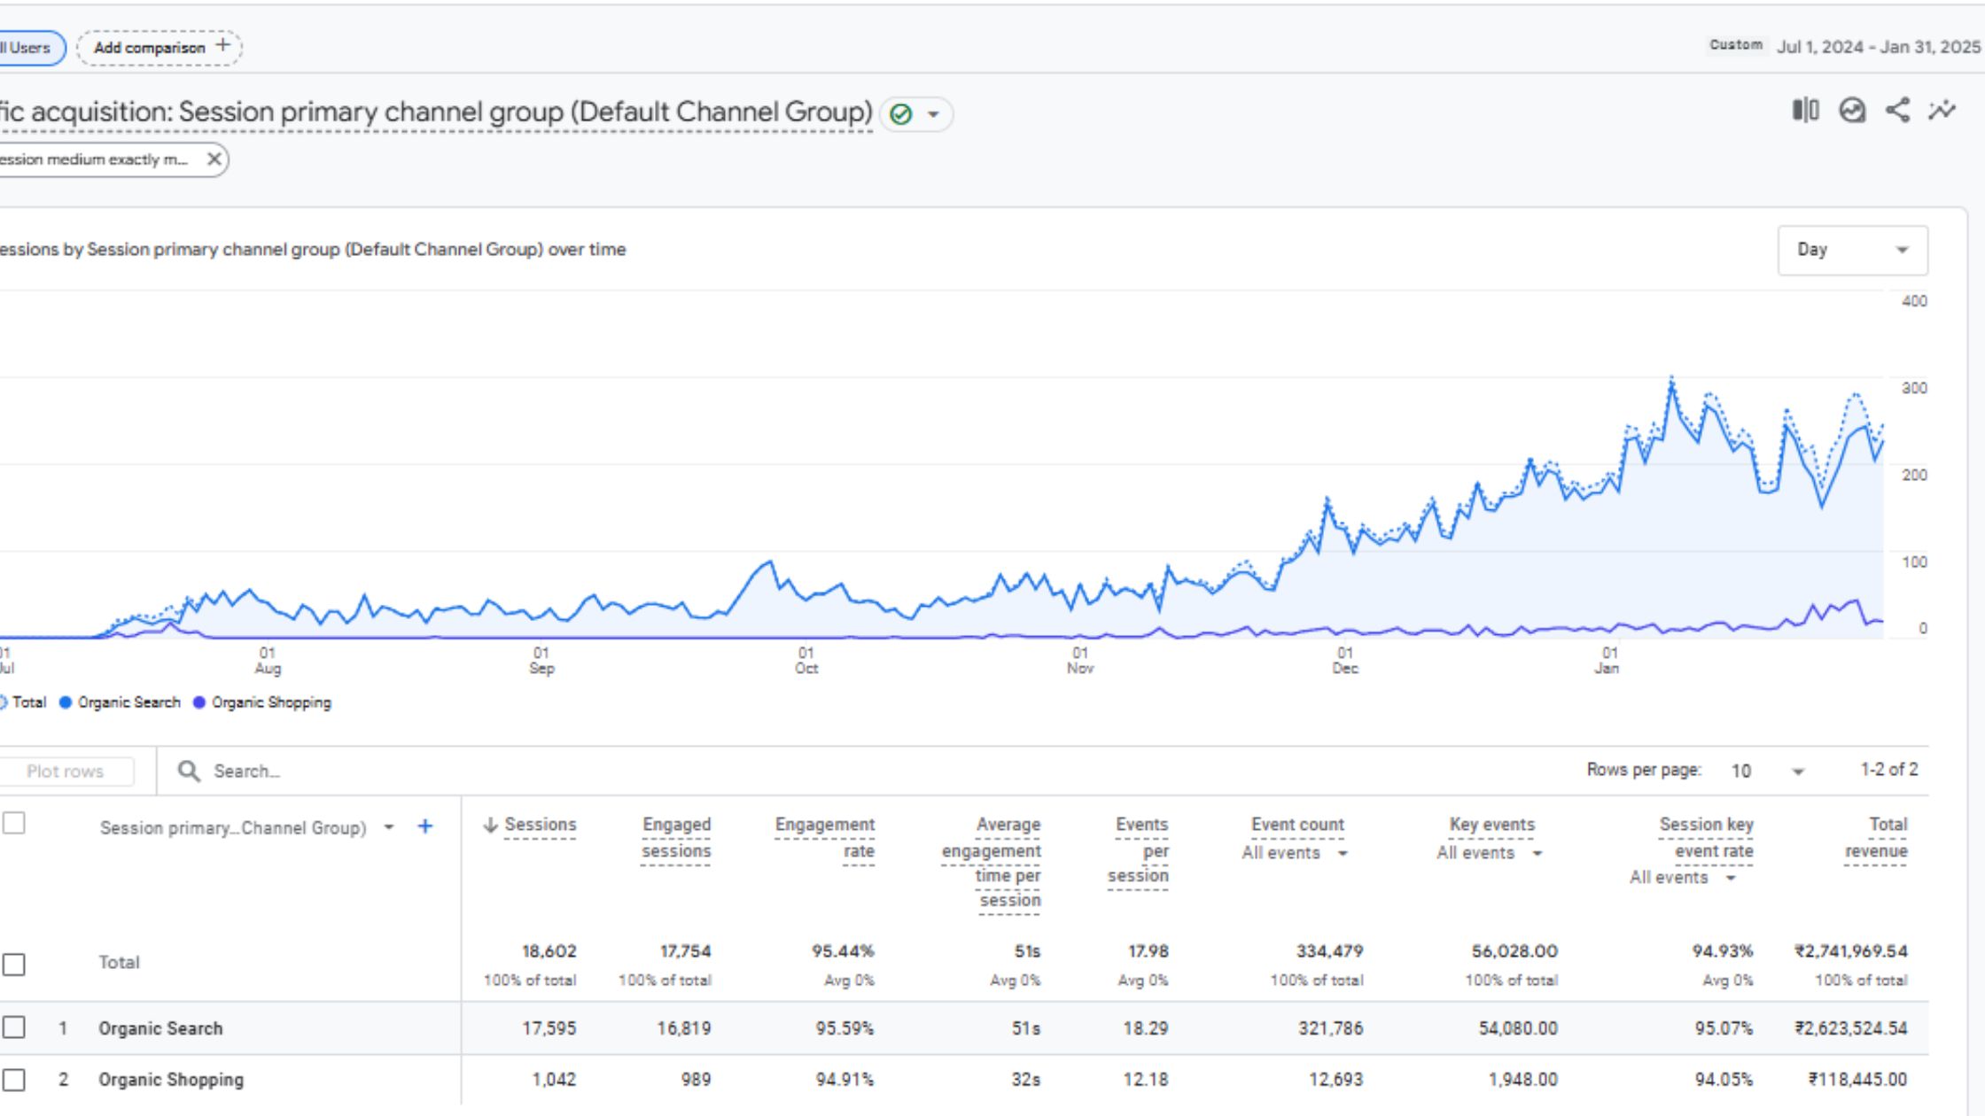This screenshot has height=1116, width=1985.
Task: Remove the session medium filter chip
Action: click(x=214, y=159)
